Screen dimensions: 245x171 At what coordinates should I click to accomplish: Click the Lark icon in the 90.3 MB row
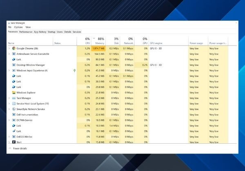click(14, 59)
